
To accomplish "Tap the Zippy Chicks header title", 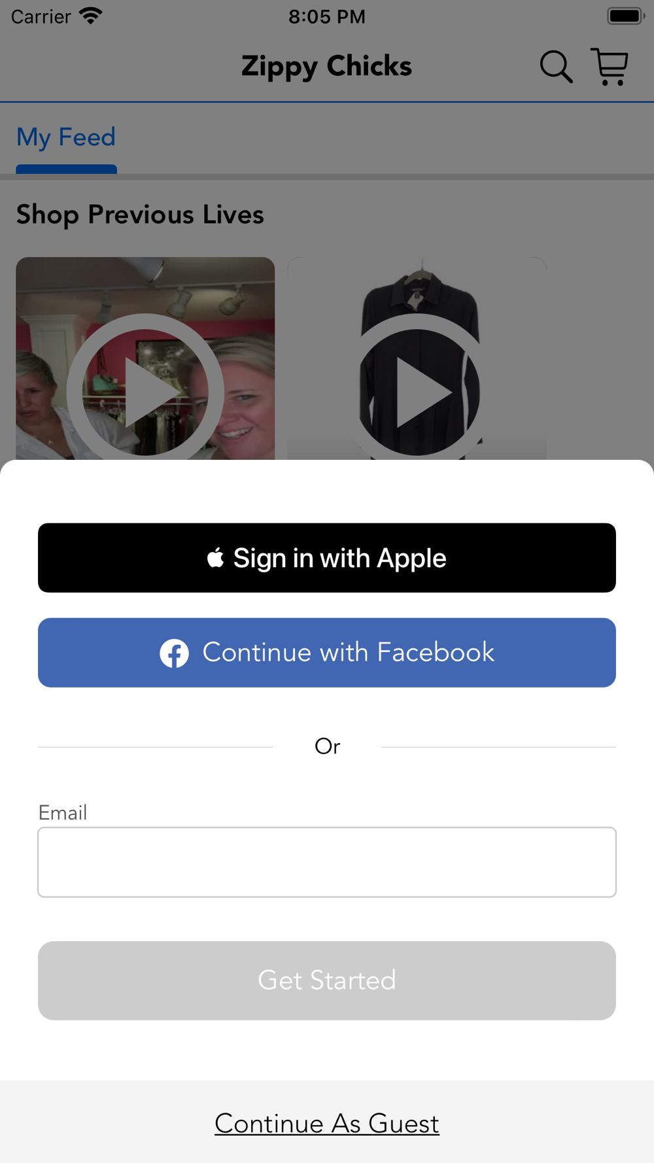I will (327, 67).
